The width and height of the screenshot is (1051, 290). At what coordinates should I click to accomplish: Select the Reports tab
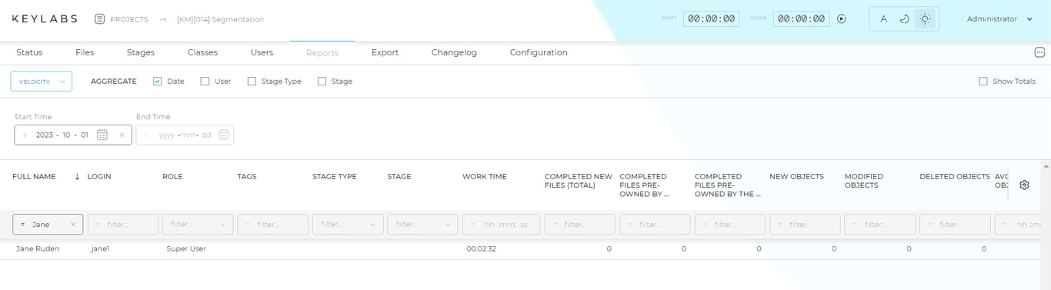click(x=322, y=53)
